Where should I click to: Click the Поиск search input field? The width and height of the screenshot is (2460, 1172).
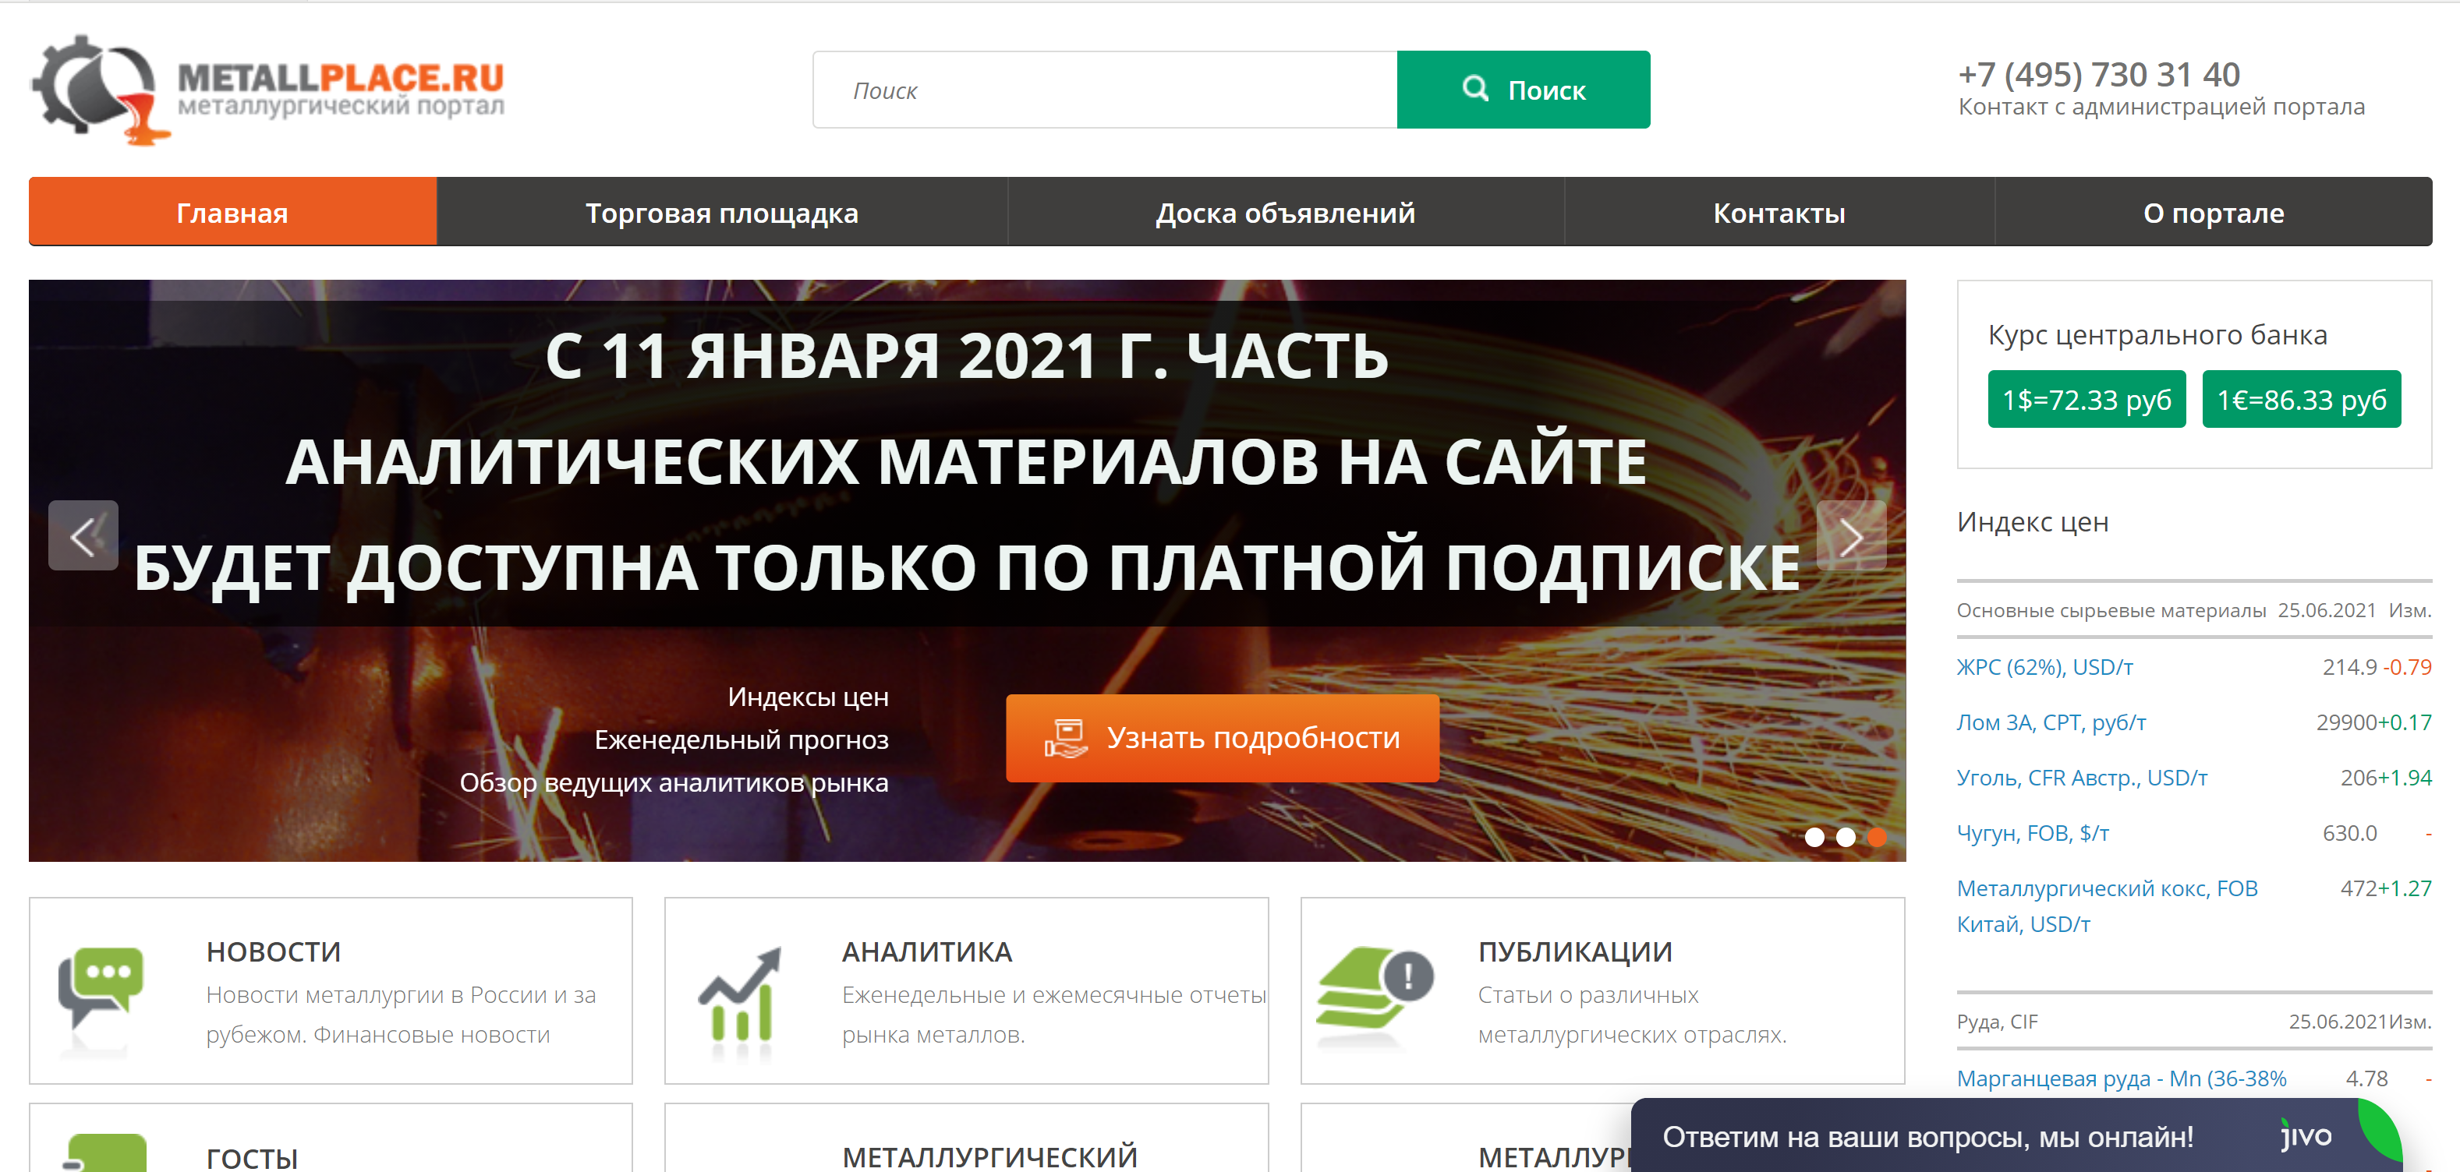point(1104,90)
